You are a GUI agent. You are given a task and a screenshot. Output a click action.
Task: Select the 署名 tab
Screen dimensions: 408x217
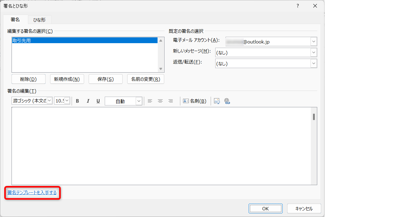click(15, 19)
